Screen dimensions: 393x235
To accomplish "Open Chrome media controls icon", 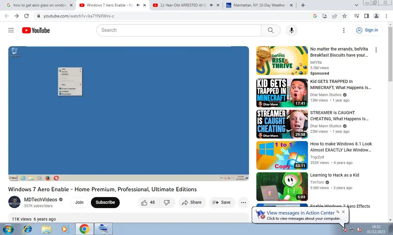I will coord(356,16).
